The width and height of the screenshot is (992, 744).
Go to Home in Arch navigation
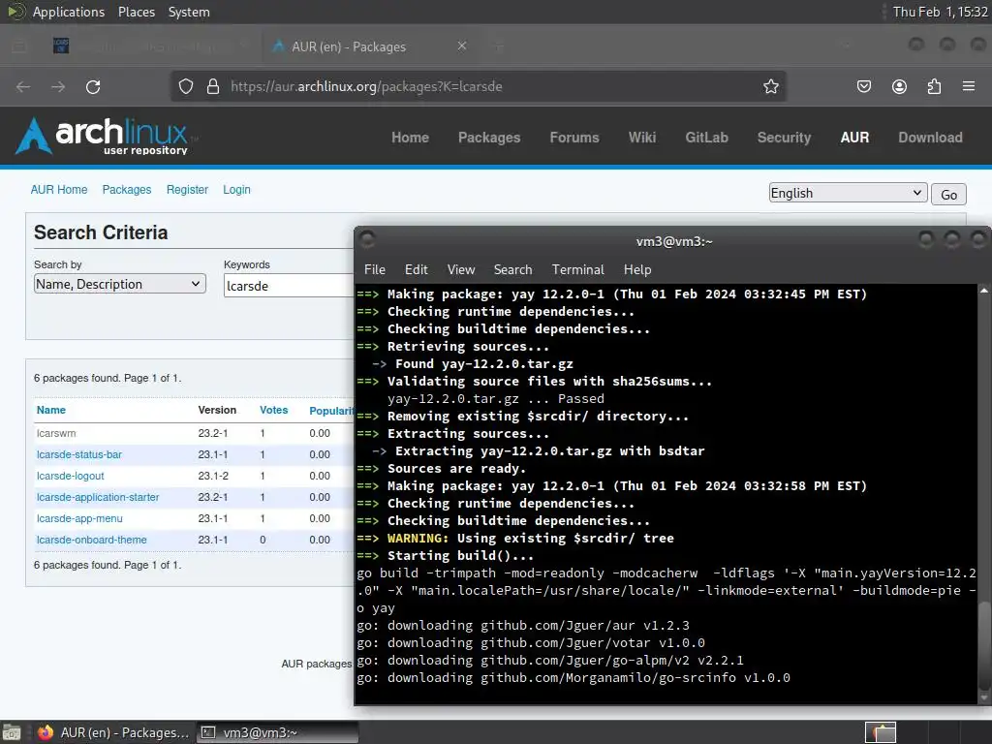coord(410,138)
